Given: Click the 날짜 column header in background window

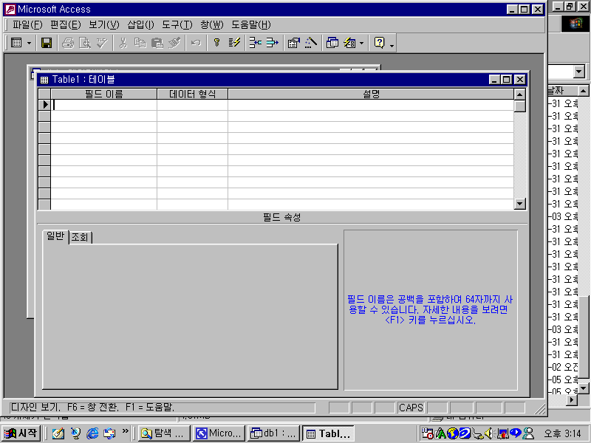Looking at the screenshot, I should [562, 90].
